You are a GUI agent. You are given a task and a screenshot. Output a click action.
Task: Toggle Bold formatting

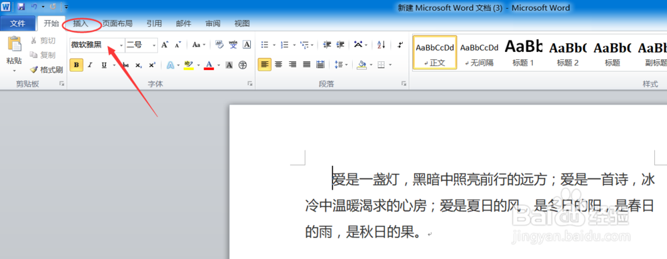[76, 65]
